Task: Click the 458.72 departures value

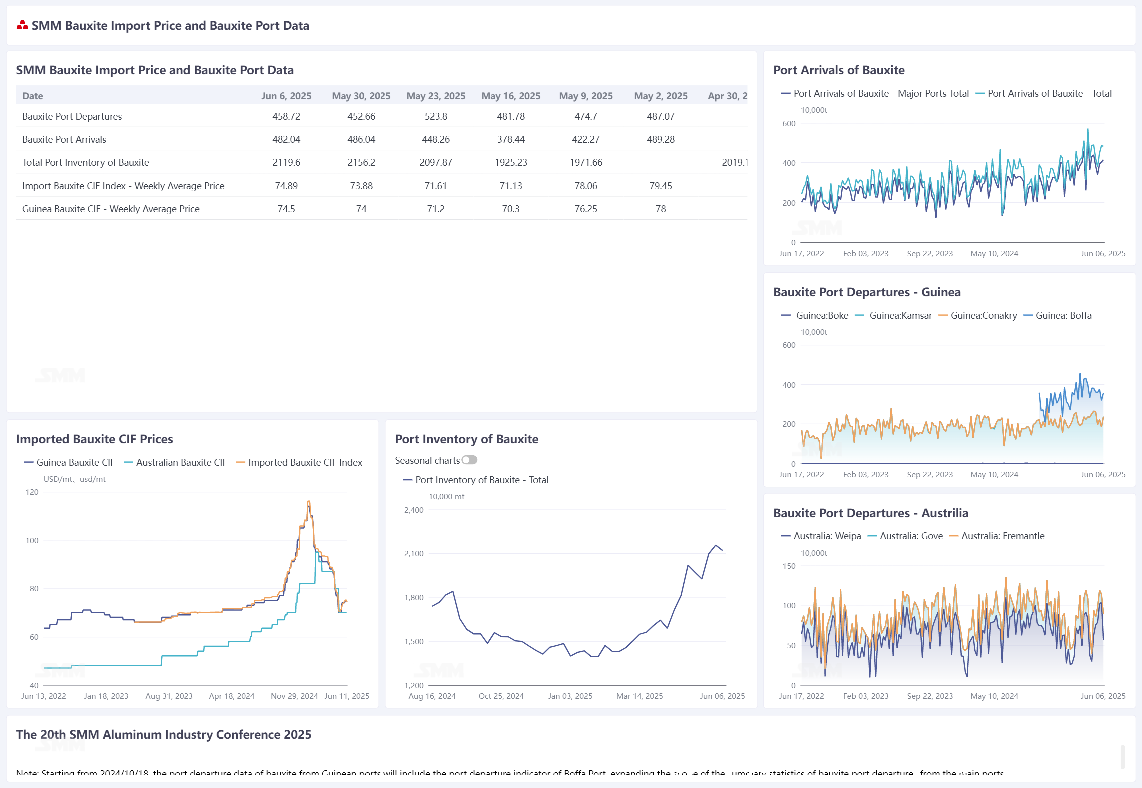Action: click(x=286, y=116)
